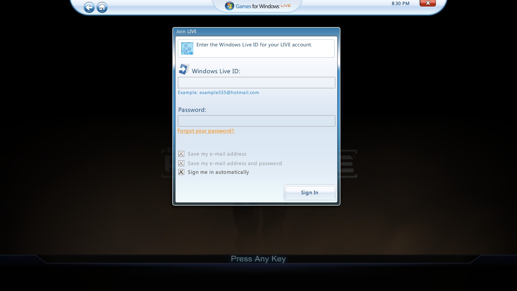517x291 pixels.
Task: Toggle Sign me in automatically checkbox
Action: point(181,172)
